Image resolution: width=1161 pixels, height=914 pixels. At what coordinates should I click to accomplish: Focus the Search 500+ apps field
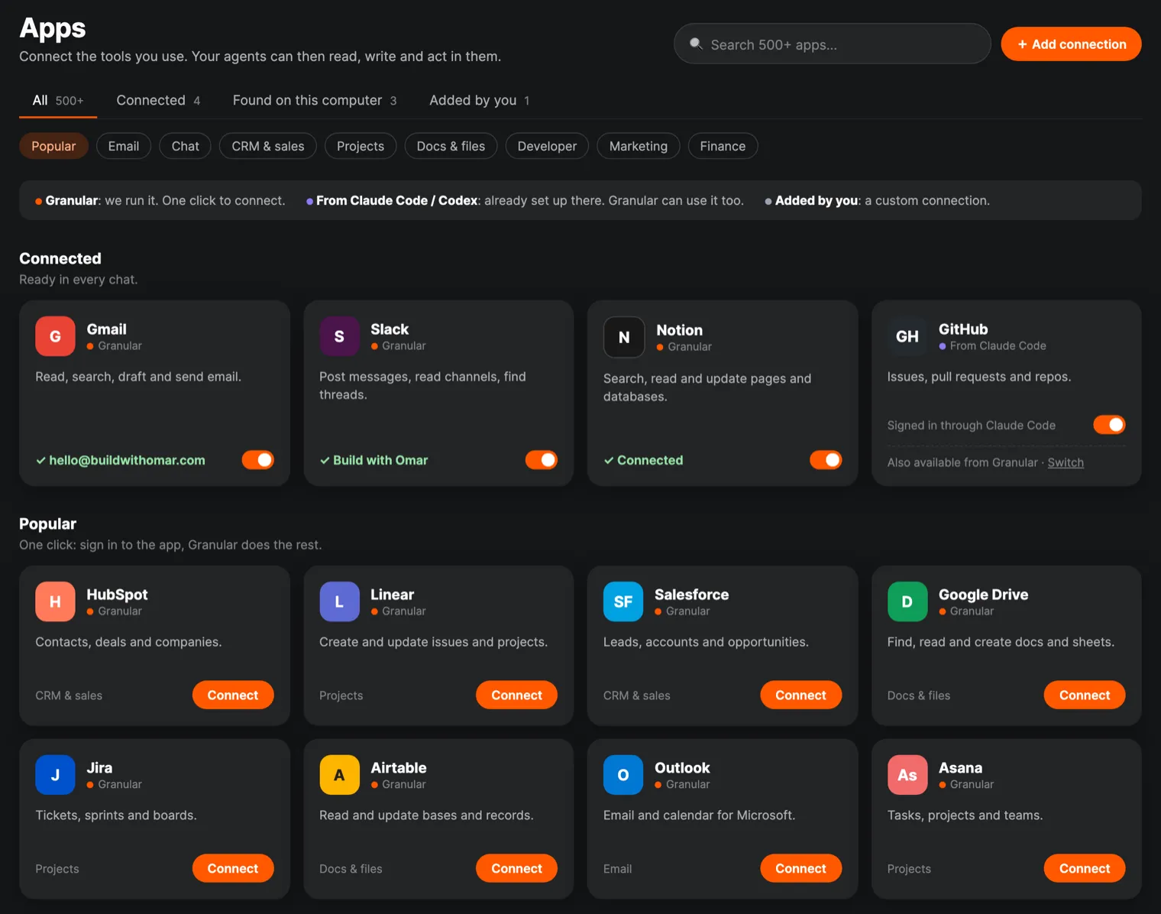[833, 44]
